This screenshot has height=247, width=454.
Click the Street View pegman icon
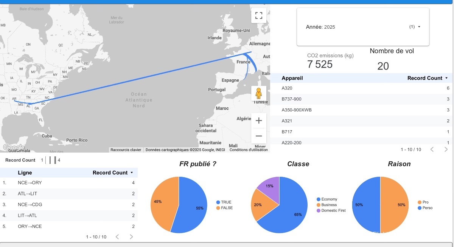pos(259,93)
